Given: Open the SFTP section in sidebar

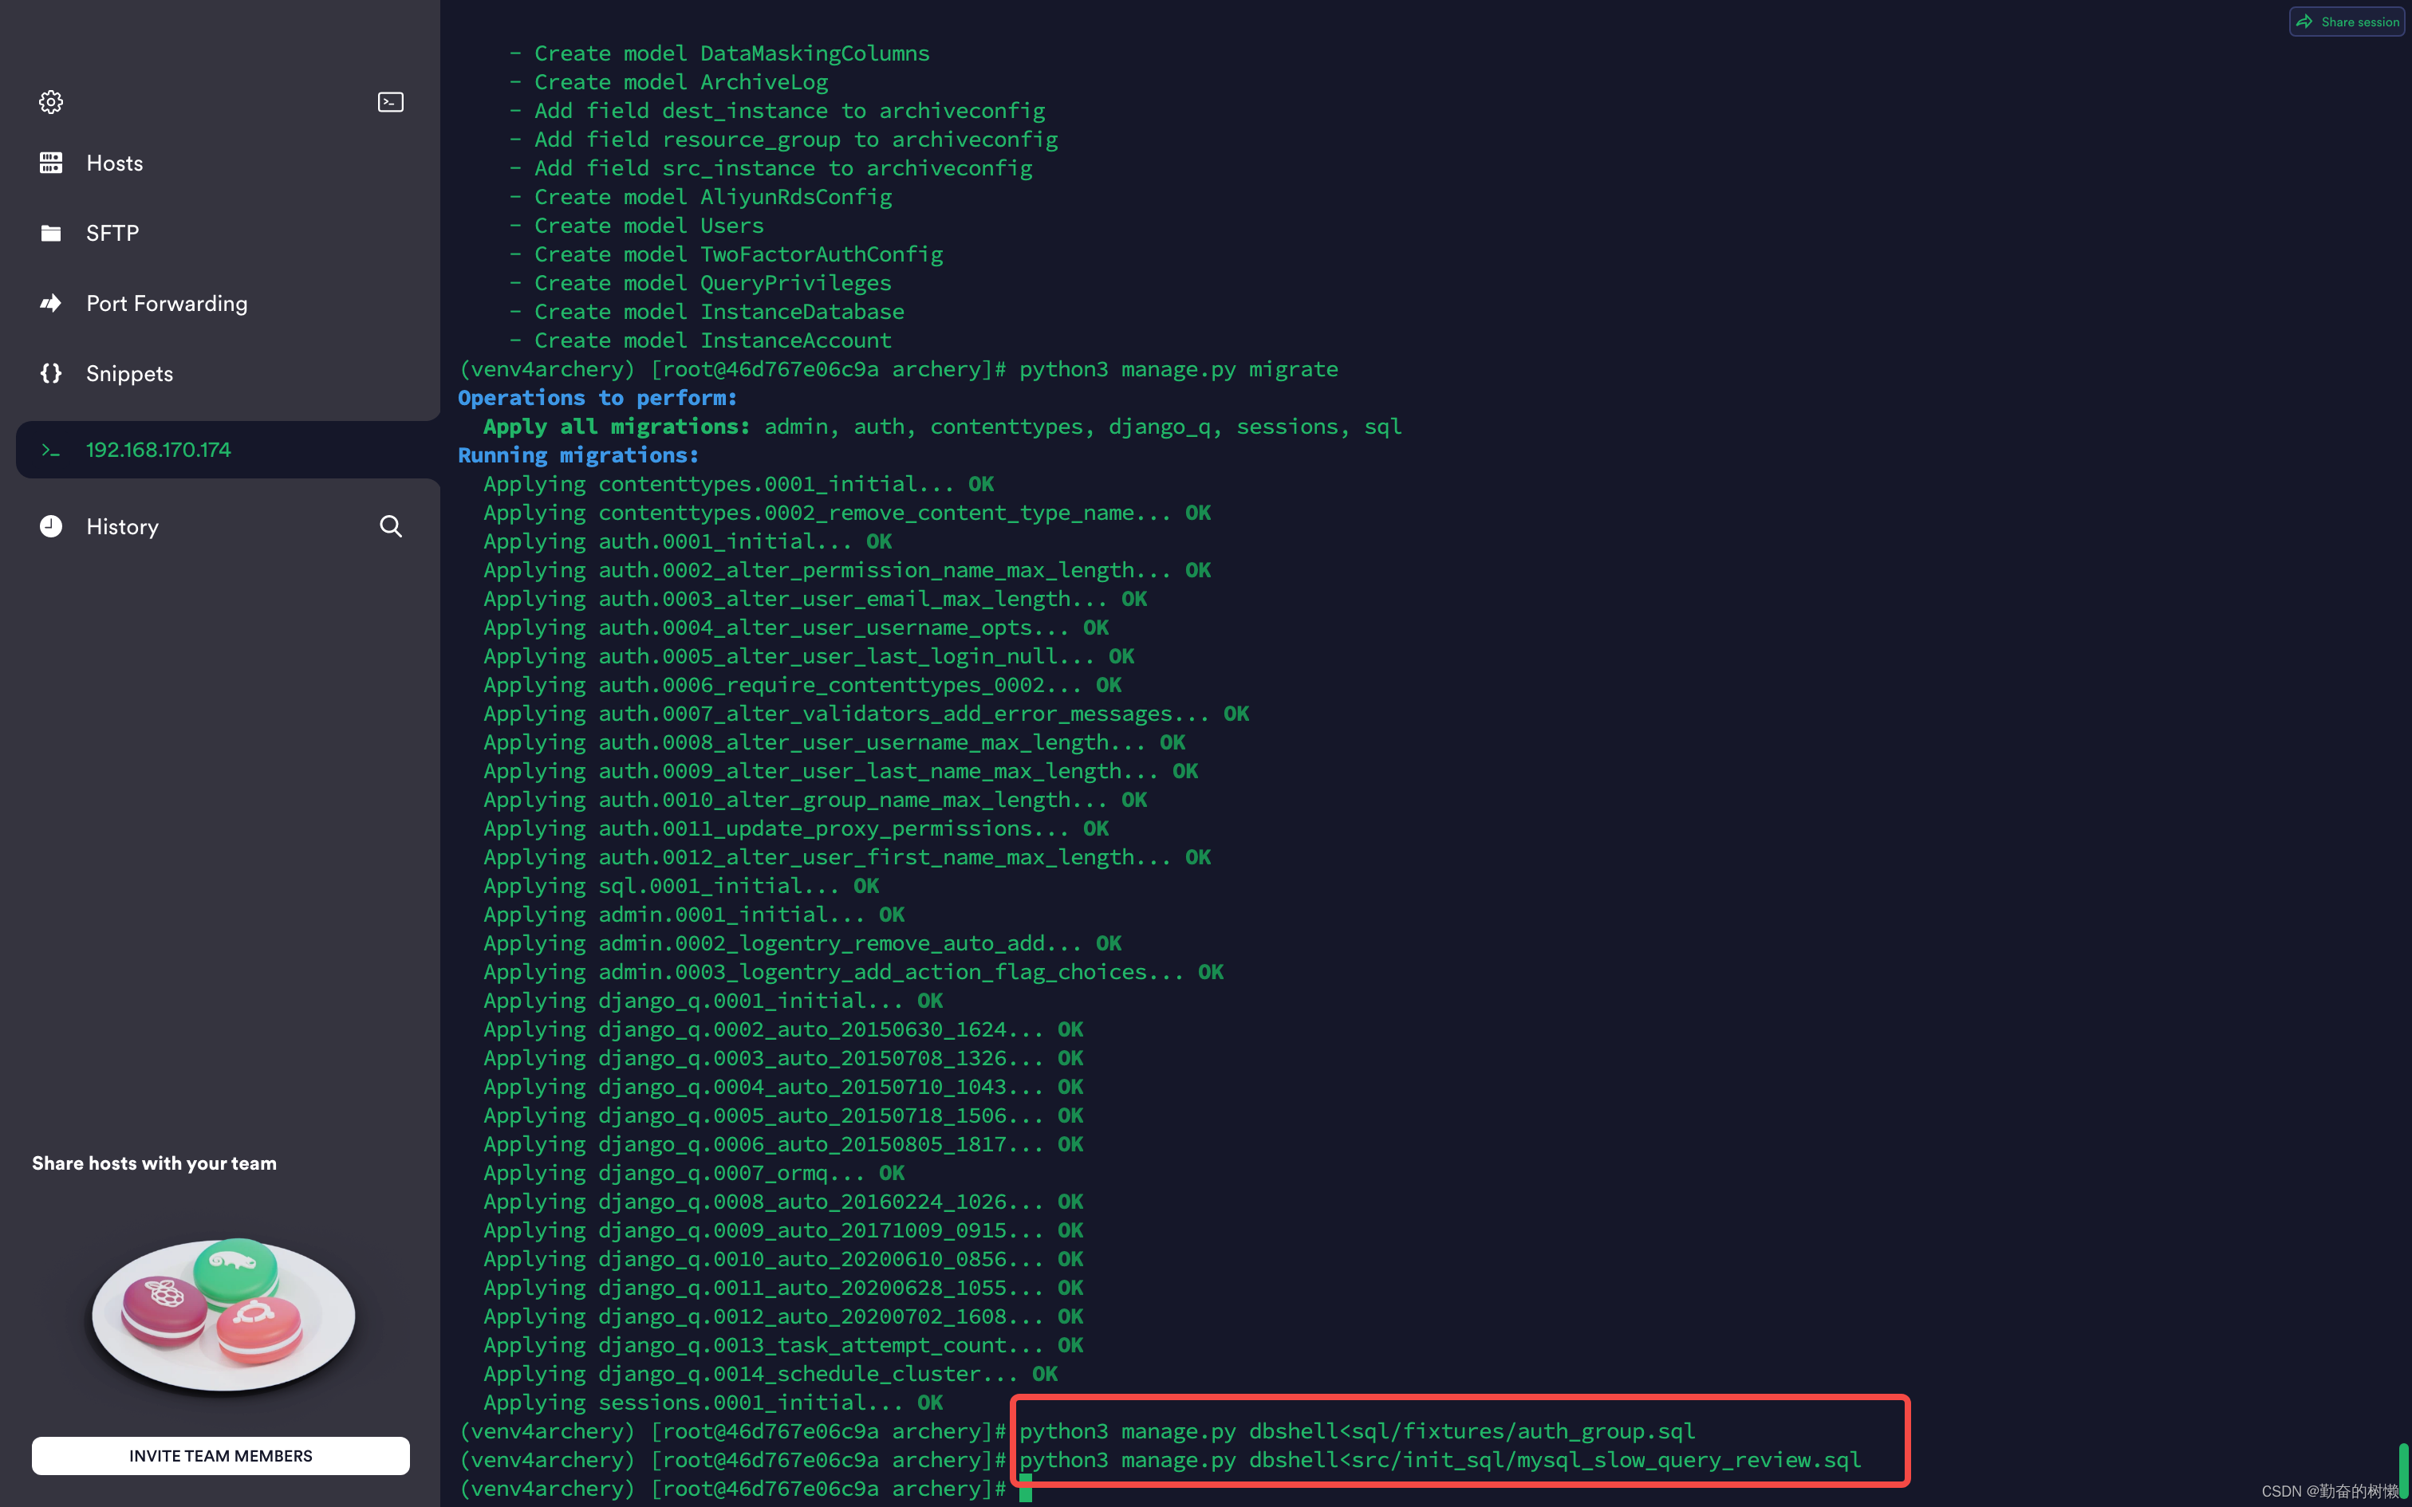Looking at the screenshot, I should pyautogui.click(x=111, y=233).
